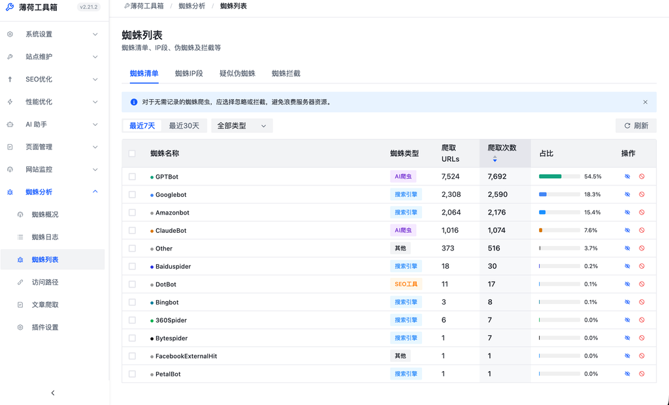
Task: Toggle the select-all checkbox in table header
Action: 132,153
